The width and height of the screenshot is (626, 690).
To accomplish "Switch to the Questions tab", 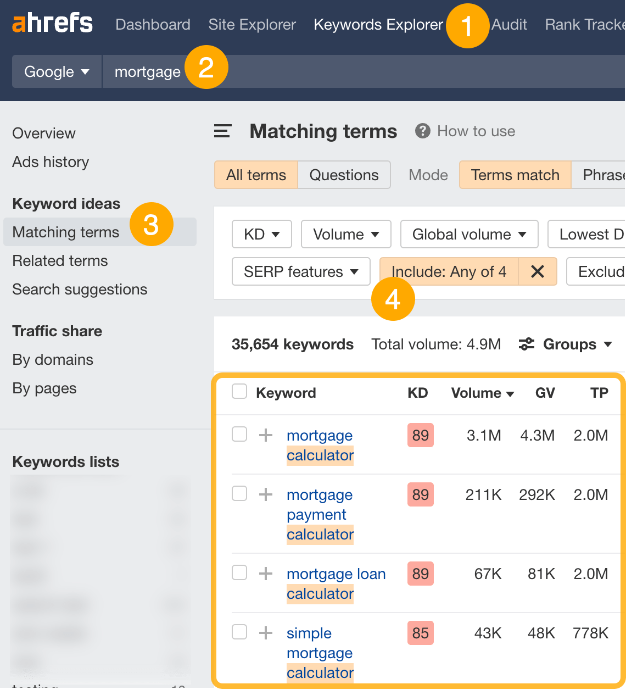I will pyautogui.click(x=344, y=175).
